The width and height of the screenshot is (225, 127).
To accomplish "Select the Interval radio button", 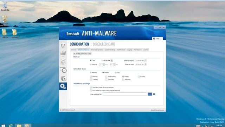I will pyautogui.click(x=91, y=65).
